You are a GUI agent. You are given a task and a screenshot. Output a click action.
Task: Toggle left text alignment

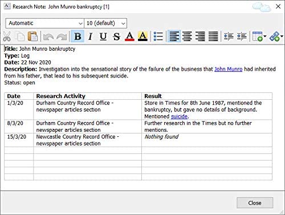pos(174,36)
